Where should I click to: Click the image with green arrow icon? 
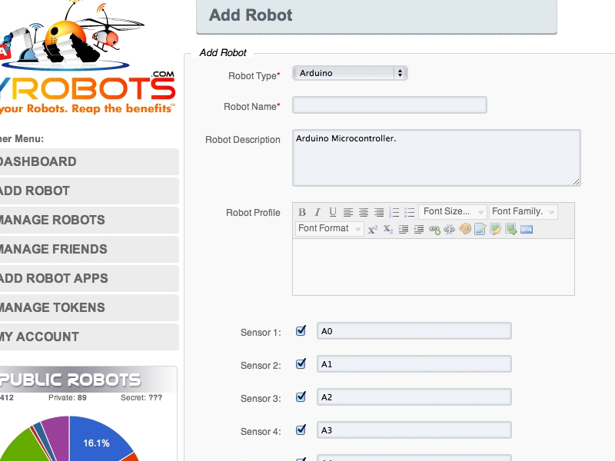coord(511,229)
